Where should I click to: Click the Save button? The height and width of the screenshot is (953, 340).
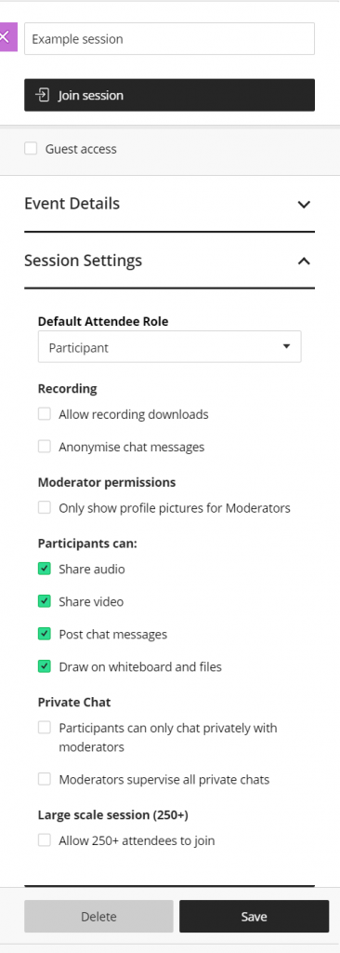tap(254, 917)
